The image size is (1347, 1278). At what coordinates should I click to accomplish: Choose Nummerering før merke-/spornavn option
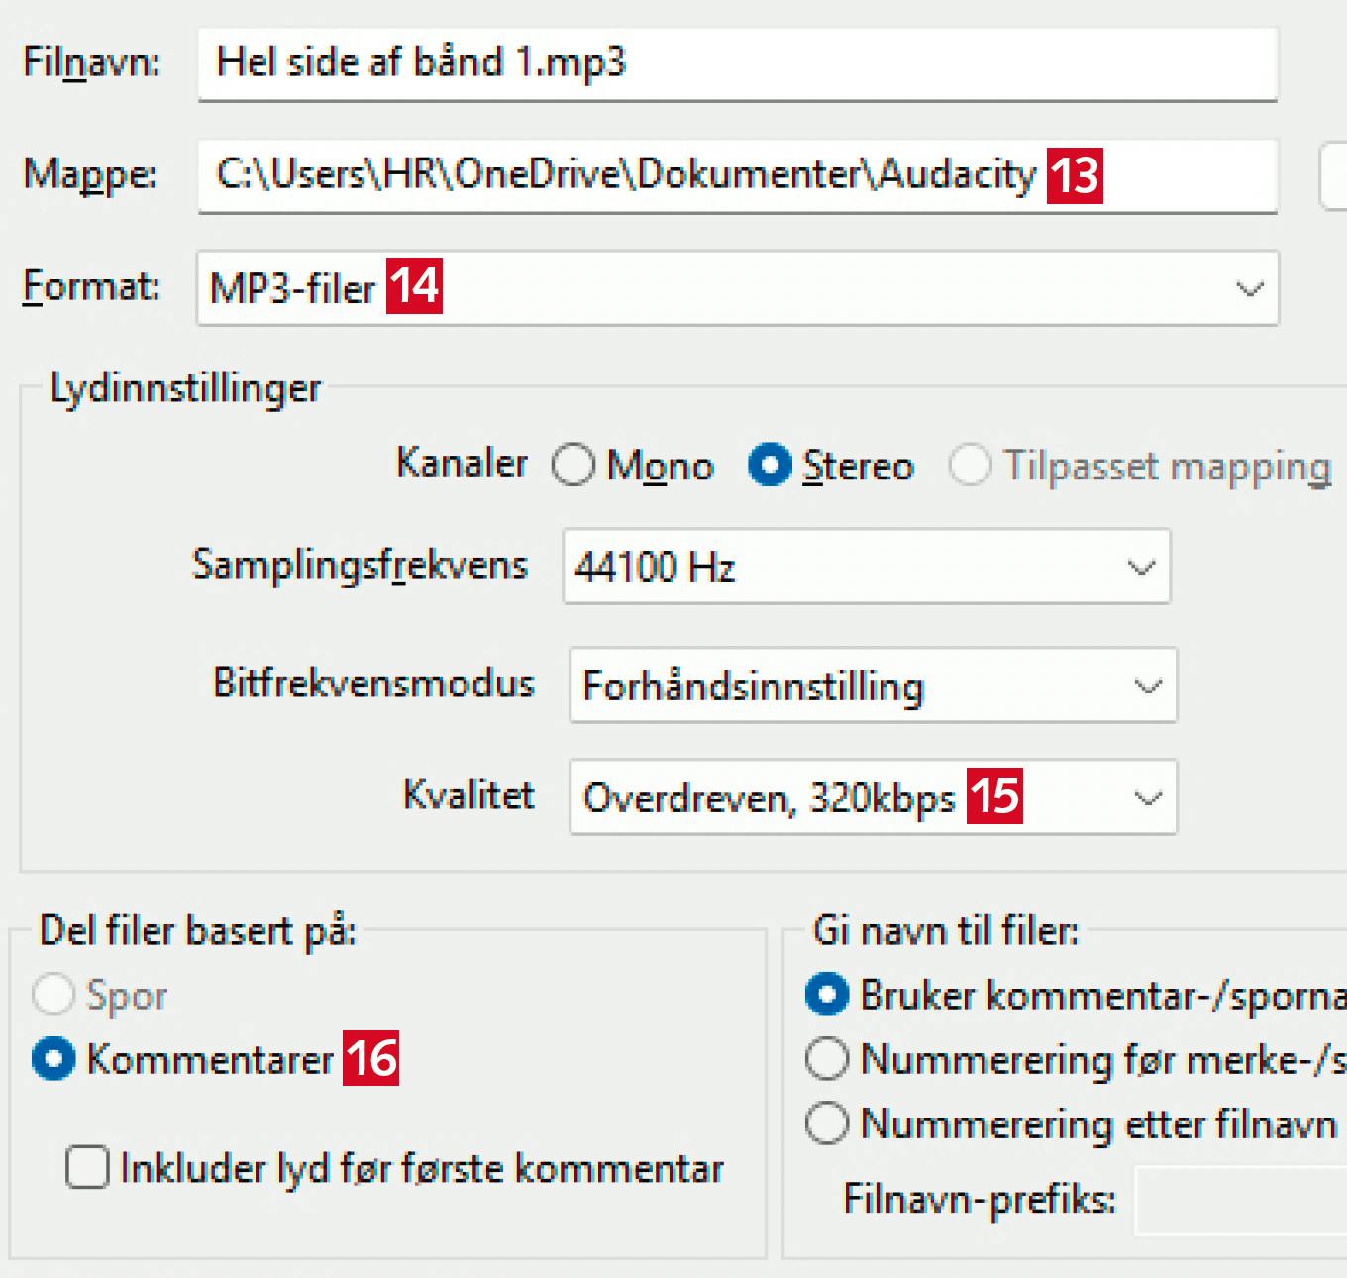click(x=827, y=1059)
